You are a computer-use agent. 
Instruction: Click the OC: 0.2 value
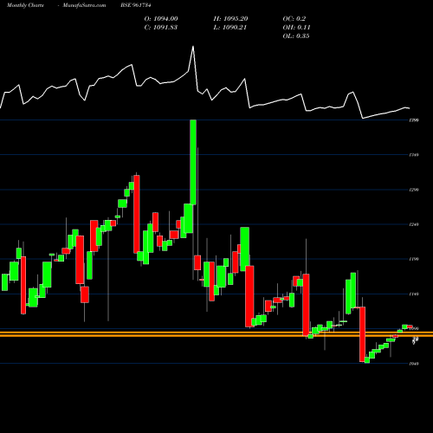294,19
